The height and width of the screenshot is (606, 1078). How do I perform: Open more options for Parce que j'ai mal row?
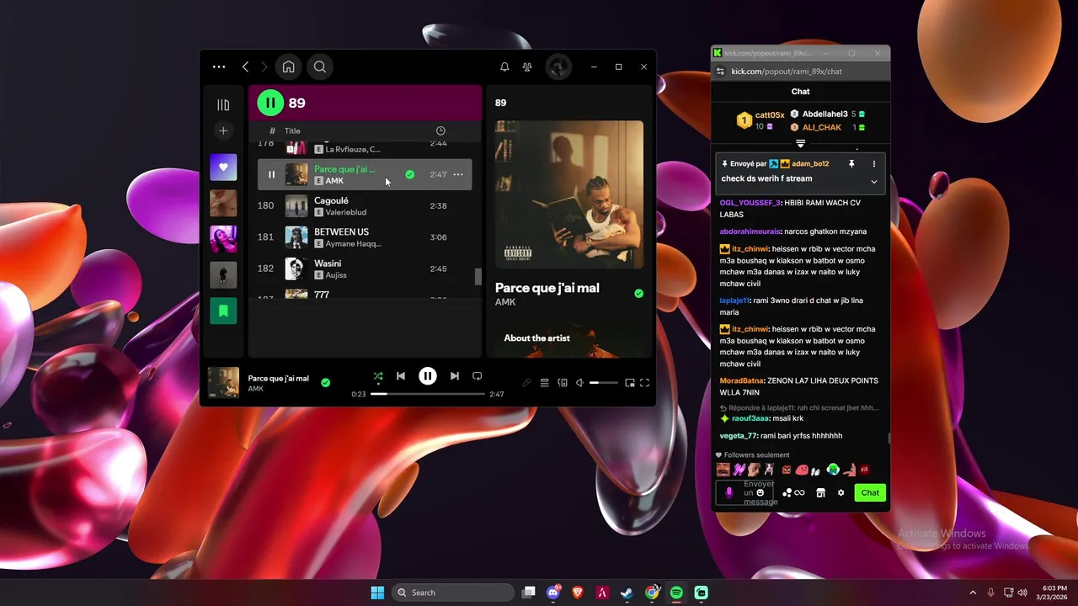click(x=458, y=174)
